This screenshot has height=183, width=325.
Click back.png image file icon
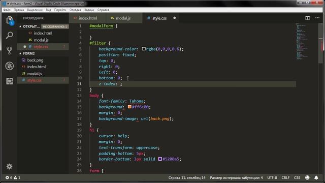pyautogui.click(x=24, y=60)
